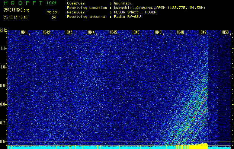Click the HROFFT title text

point(23,3)
